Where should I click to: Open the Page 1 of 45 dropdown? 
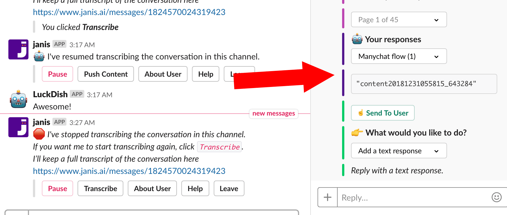pos(399,19)
